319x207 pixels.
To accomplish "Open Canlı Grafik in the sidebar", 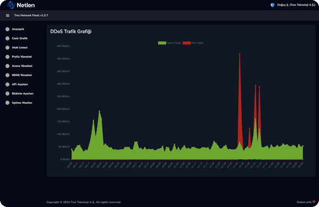I will pos(20,38).
